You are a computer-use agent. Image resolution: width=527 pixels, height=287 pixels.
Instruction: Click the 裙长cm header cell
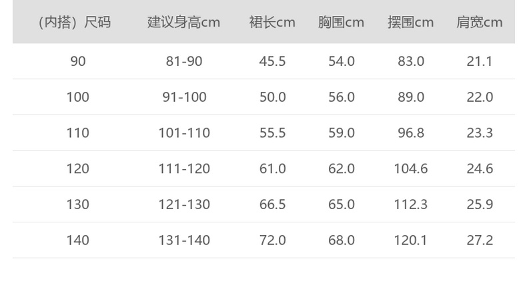(x=272, y=22)
